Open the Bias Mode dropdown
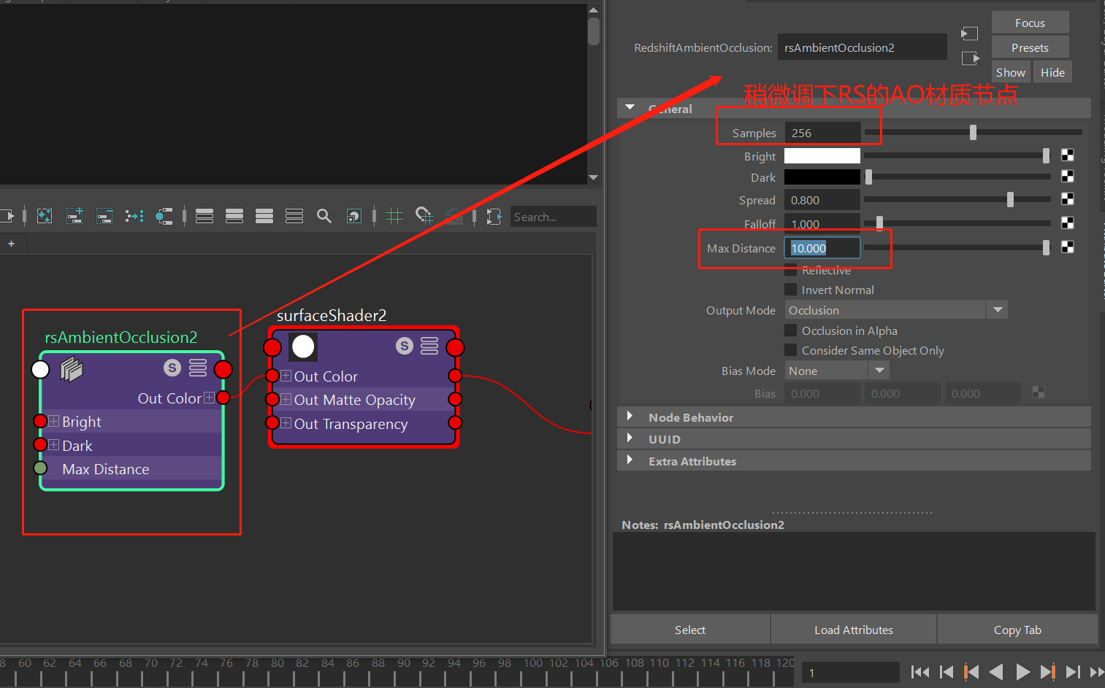This screenshot has width=1105, height=688. (x=836, y=371)
